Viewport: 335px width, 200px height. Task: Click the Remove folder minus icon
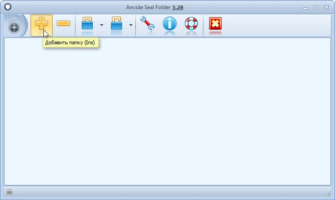(x=64, y=23)
